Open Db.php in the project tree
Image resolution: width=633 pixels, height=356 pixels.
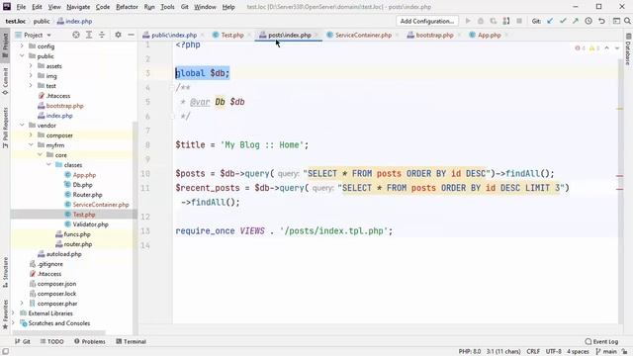click(83, 185)
